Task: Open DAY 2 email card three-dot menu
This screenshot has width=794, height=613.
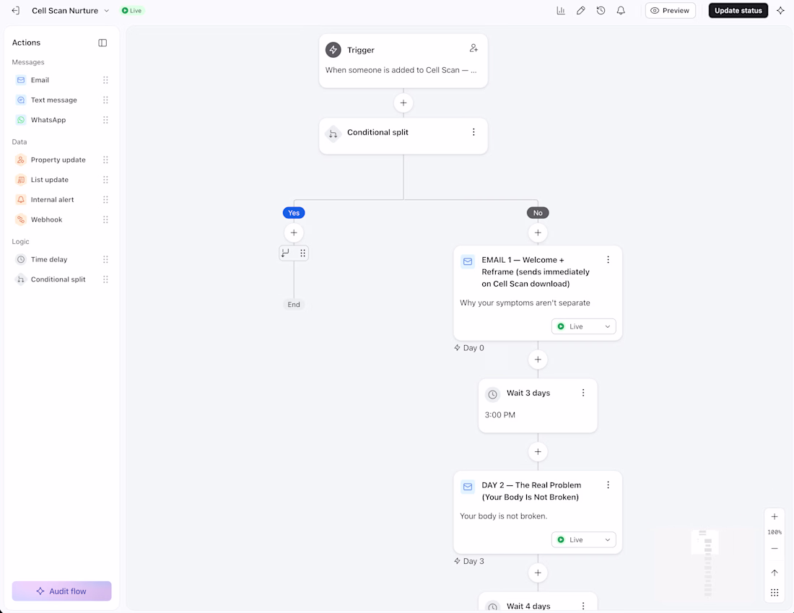Action: pos(608,484)
